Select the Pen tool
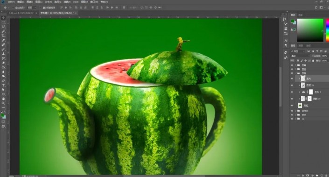The height and width of the screenshot is (177, 329). point(3,81)
